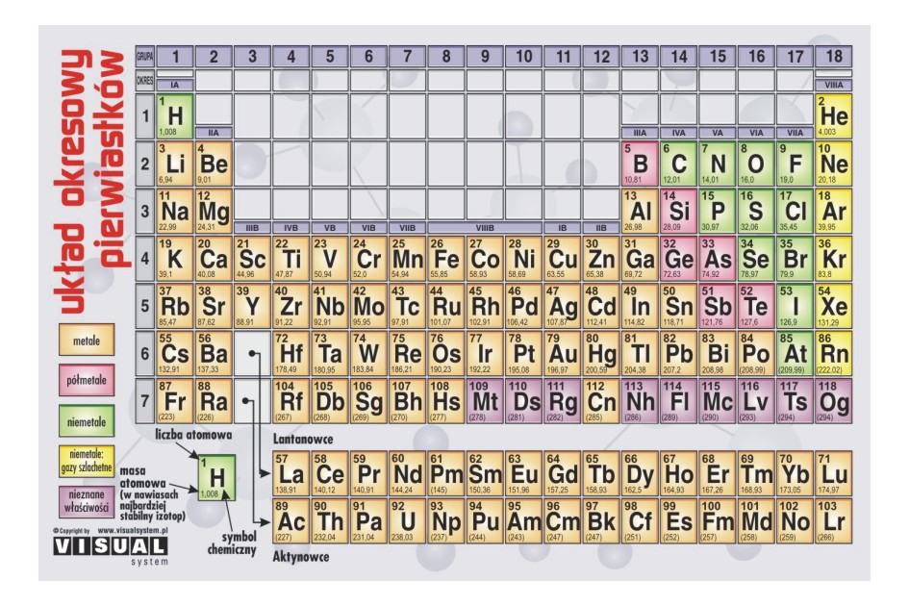Click the sample H tile beside "symbol chemiczny"
Viewport: 909px width, 606px height.
tap(216, 478)
